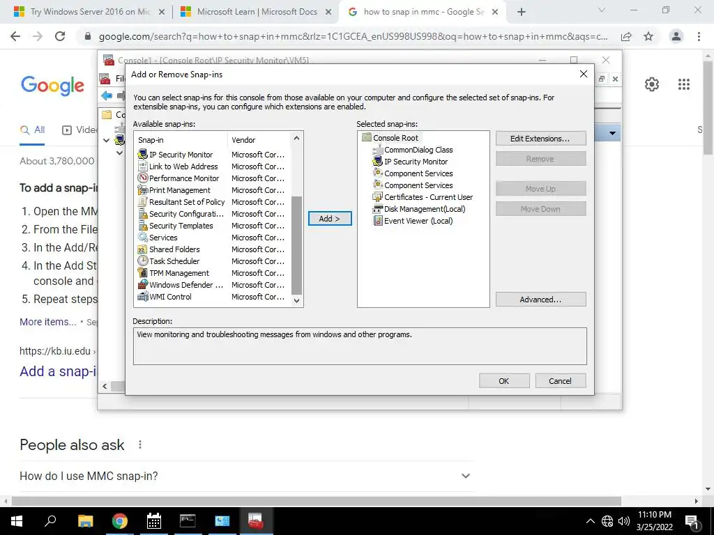Viewport: 714px width, 535px height.
Task: Select the Resultant Set of Policy icon
Action: tap(142, 202)
